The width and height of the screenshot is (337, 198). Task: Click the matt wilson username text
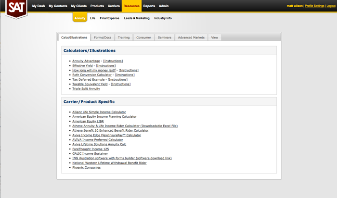pos(295,6)
